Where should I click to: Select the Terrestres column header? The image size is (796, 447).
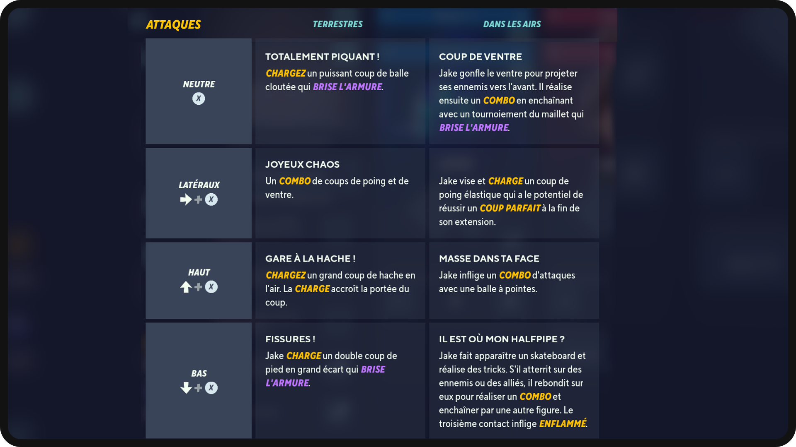337,24
